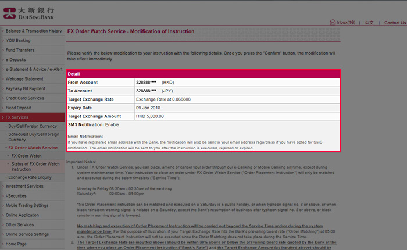Click the Saturday 09:00am - 01:00pm line
This screenshot has width=407, height=250.
tap(110, 194)
